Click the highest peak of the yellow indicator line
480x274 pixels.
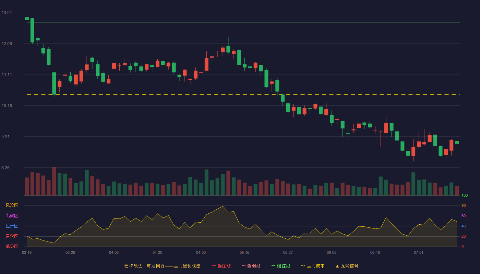click(223, 206)
